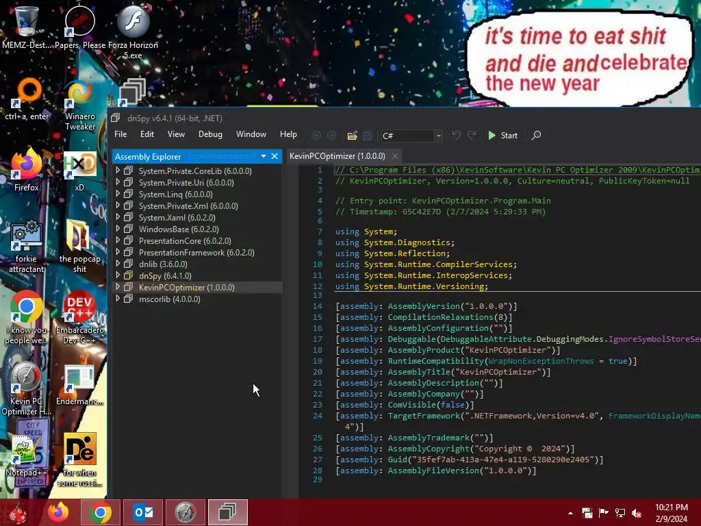Open the Window menu
The height and width of the screenshot is (526, 701).
click(251, 134)
